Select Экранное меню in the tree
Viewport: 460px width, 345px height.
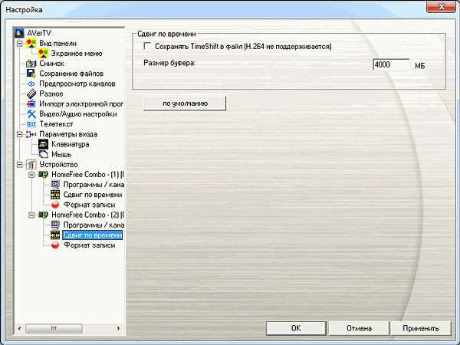click(x=76, y=54)
